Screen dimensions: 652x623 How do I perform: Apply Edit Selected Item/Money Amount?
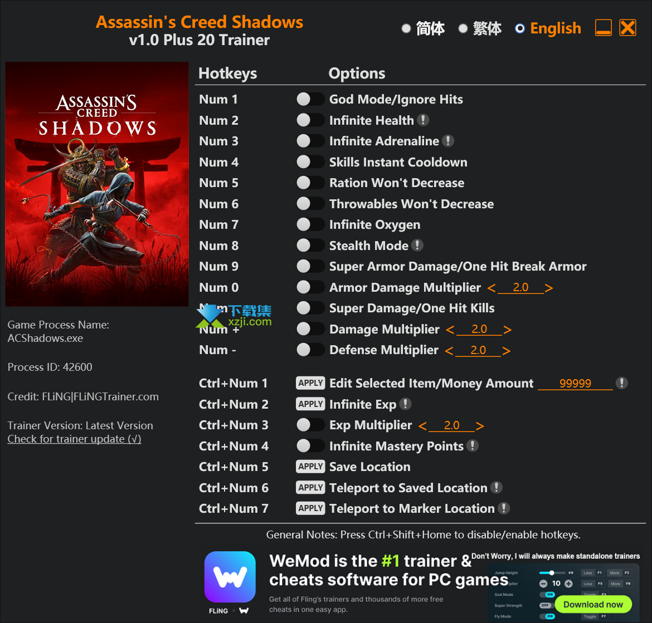click(310, 383)
